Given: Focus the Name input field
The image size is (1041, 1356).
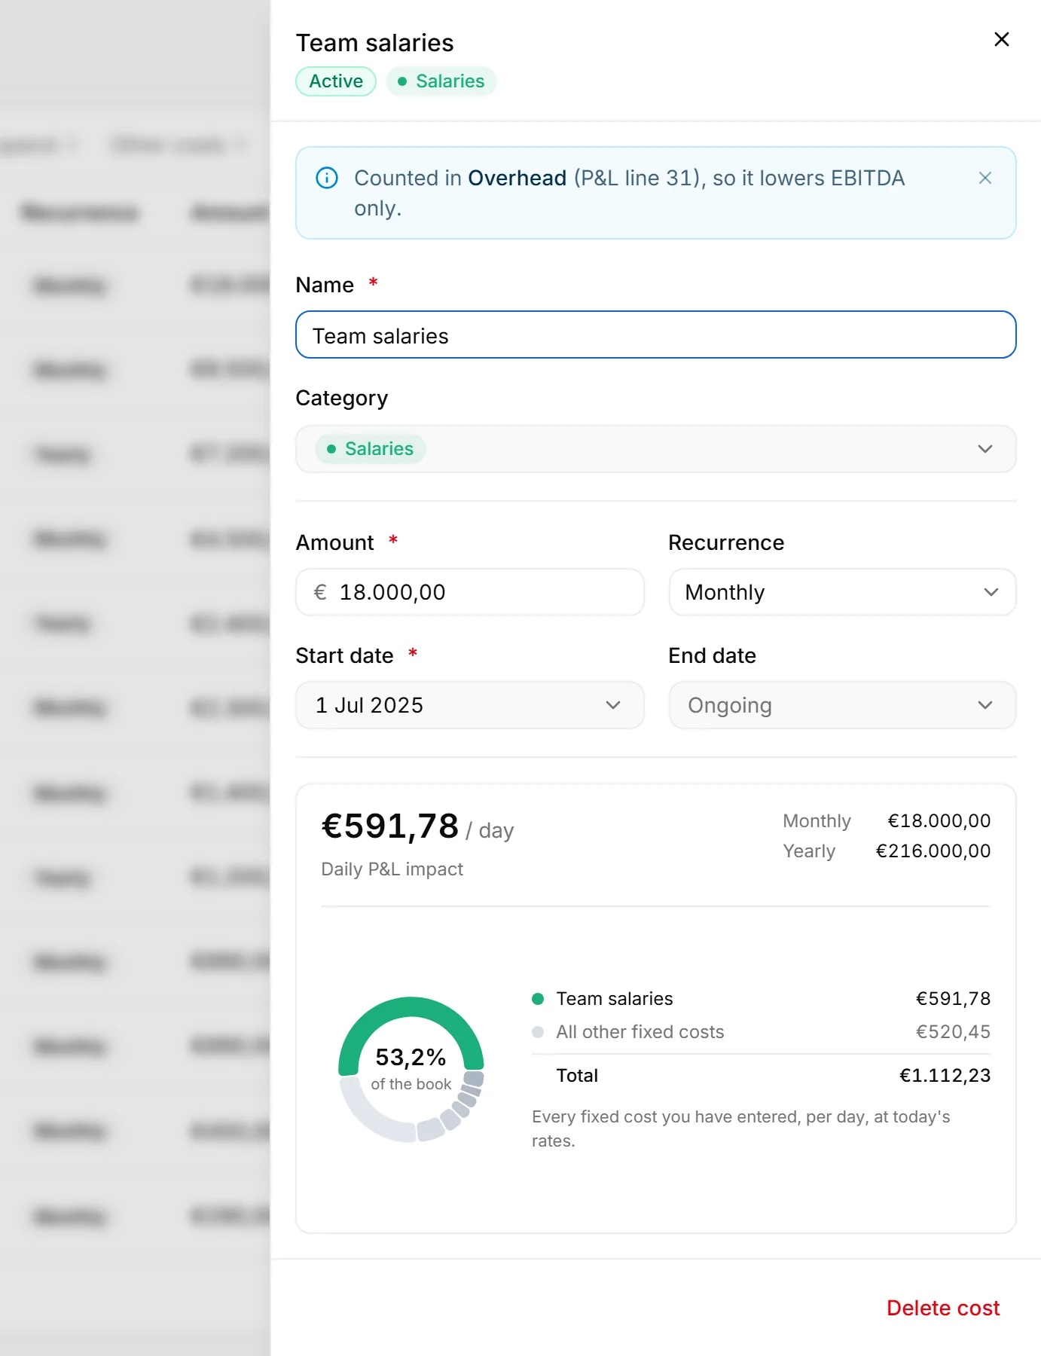Looking at the screenshot, I should point(655,335).
